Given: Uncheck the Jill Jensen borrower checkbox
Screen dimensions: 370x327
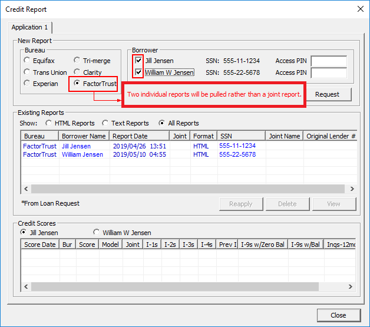Looking at the screenshot, I should coord(138,61).
